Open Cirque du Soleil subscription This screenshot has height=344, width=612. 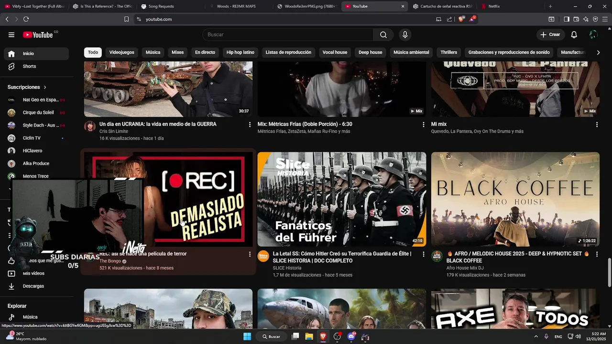[x=36, y=113]
